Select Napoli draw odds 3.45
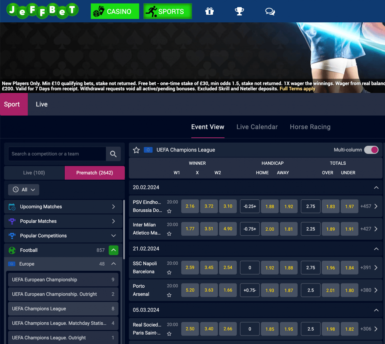The width and height of the screenshot is (385, 344). tap(209, 268)
